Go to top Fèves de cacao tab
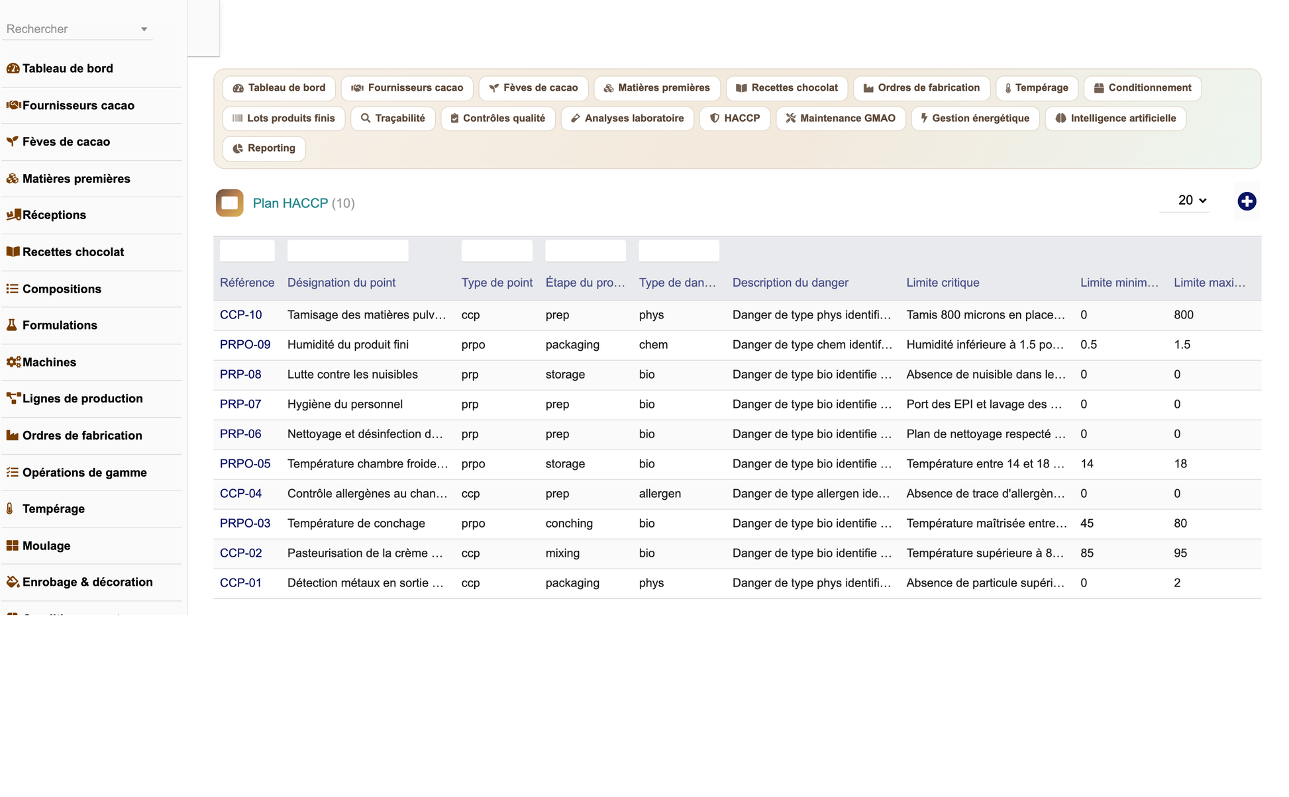 pyautogui.click(x=533, y=88)
